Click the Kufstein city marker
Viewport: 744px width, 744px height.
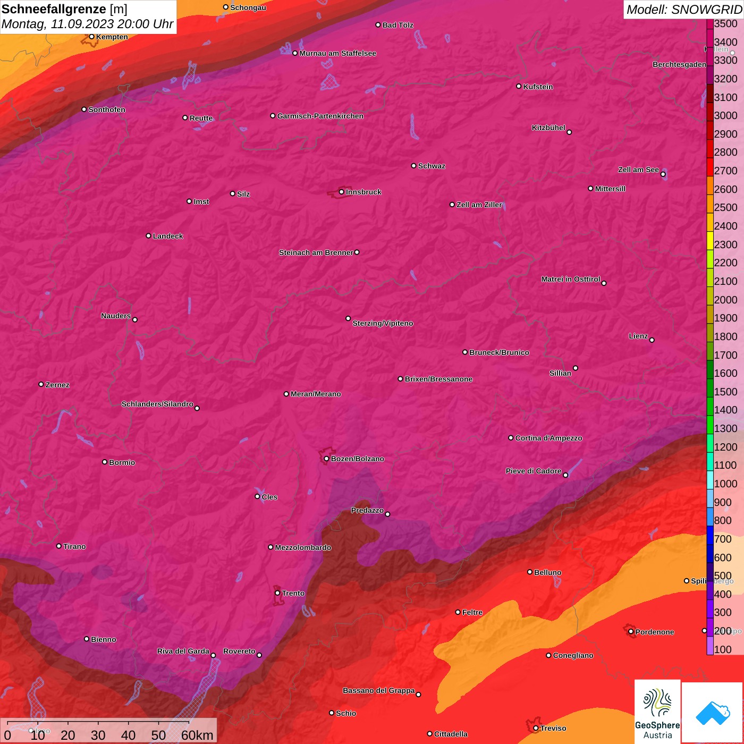[519, 86]
